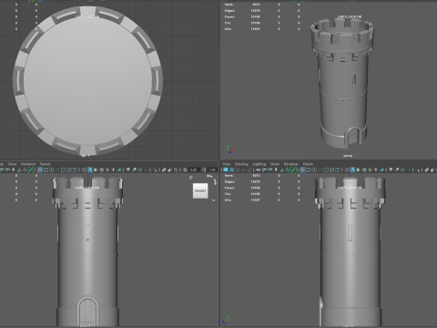The image size is (437, 328).
Task: Toggle Isolate Select in front view panel
Action: [155, 169]
